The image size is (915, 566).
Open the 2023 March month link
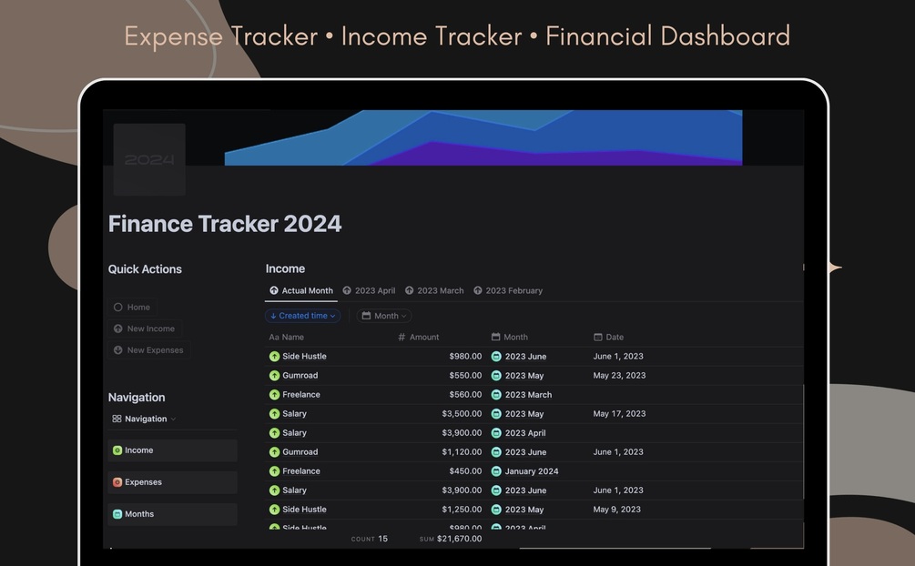tap(528, 395)
